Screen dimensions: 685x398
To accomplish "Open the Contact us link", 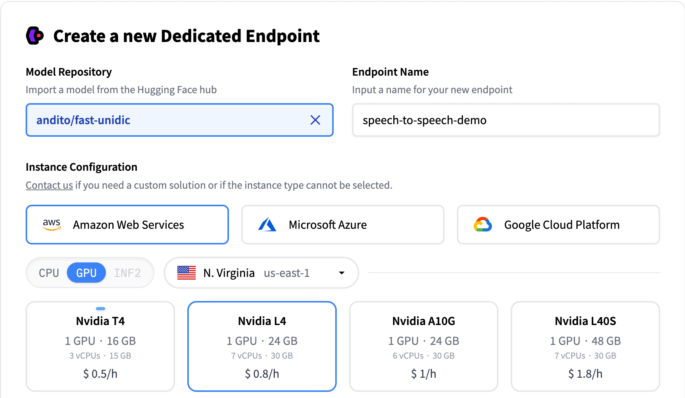I will tap(49, 185).
